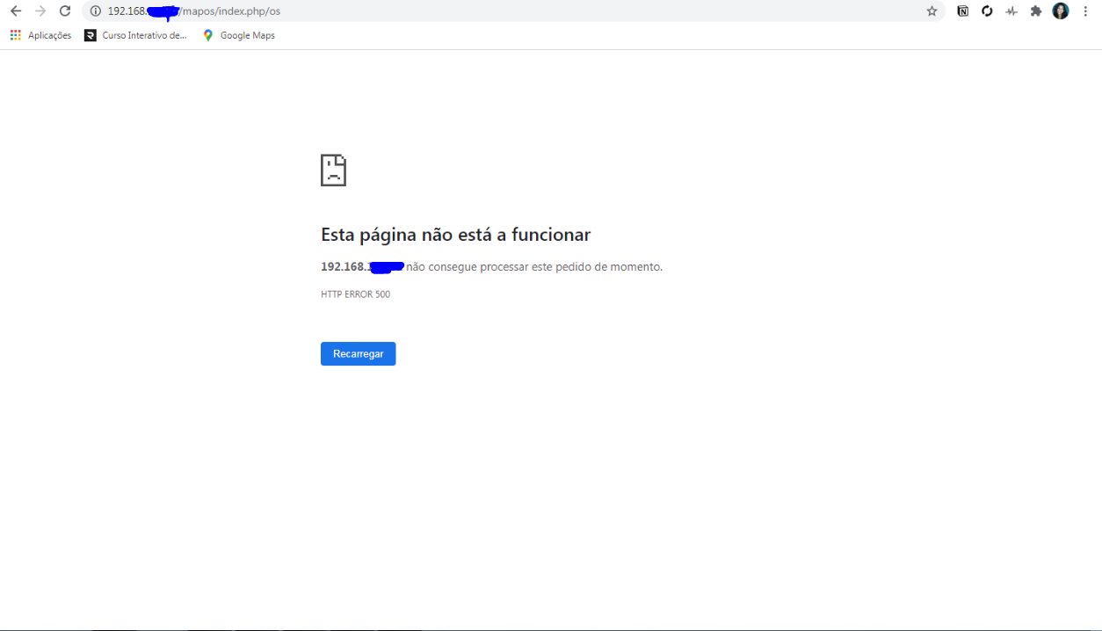The height and width of the screenshot is (631, 1102).
Task: Bookmark this page with the star icon
Action: click(x=932, y=11)
